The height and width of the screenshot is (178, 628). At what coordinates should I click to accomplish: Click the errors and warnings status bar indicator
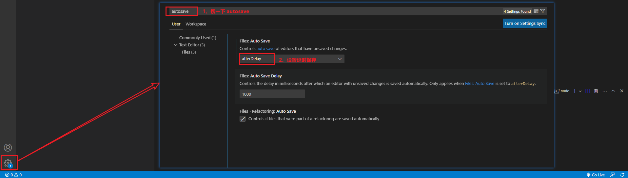(13, 175)
